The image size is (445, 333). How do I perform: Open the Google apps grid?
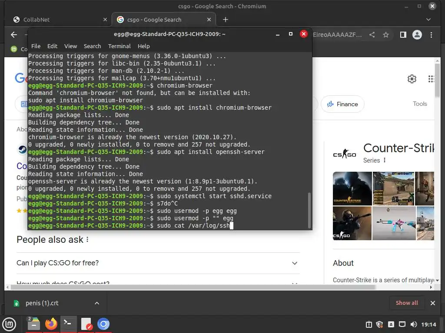point(431,79)
